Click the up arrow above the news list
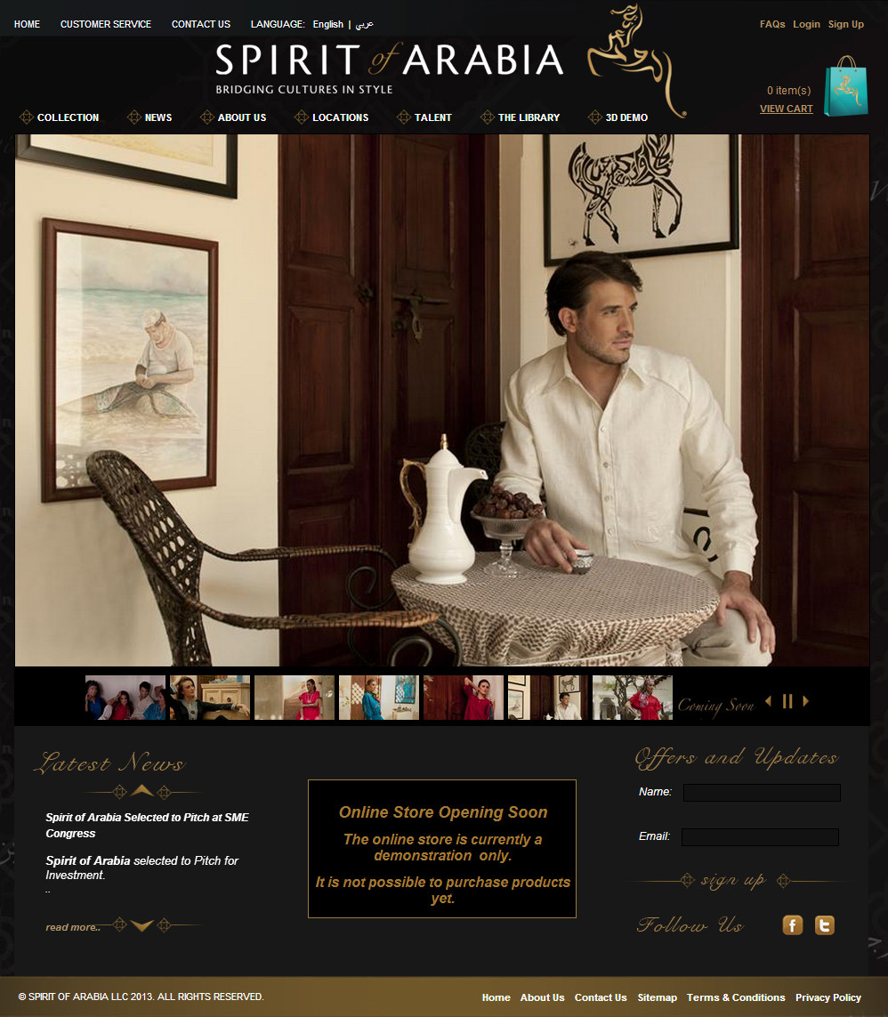This screenshot has height=1017, width=888. tap(142, 791)
